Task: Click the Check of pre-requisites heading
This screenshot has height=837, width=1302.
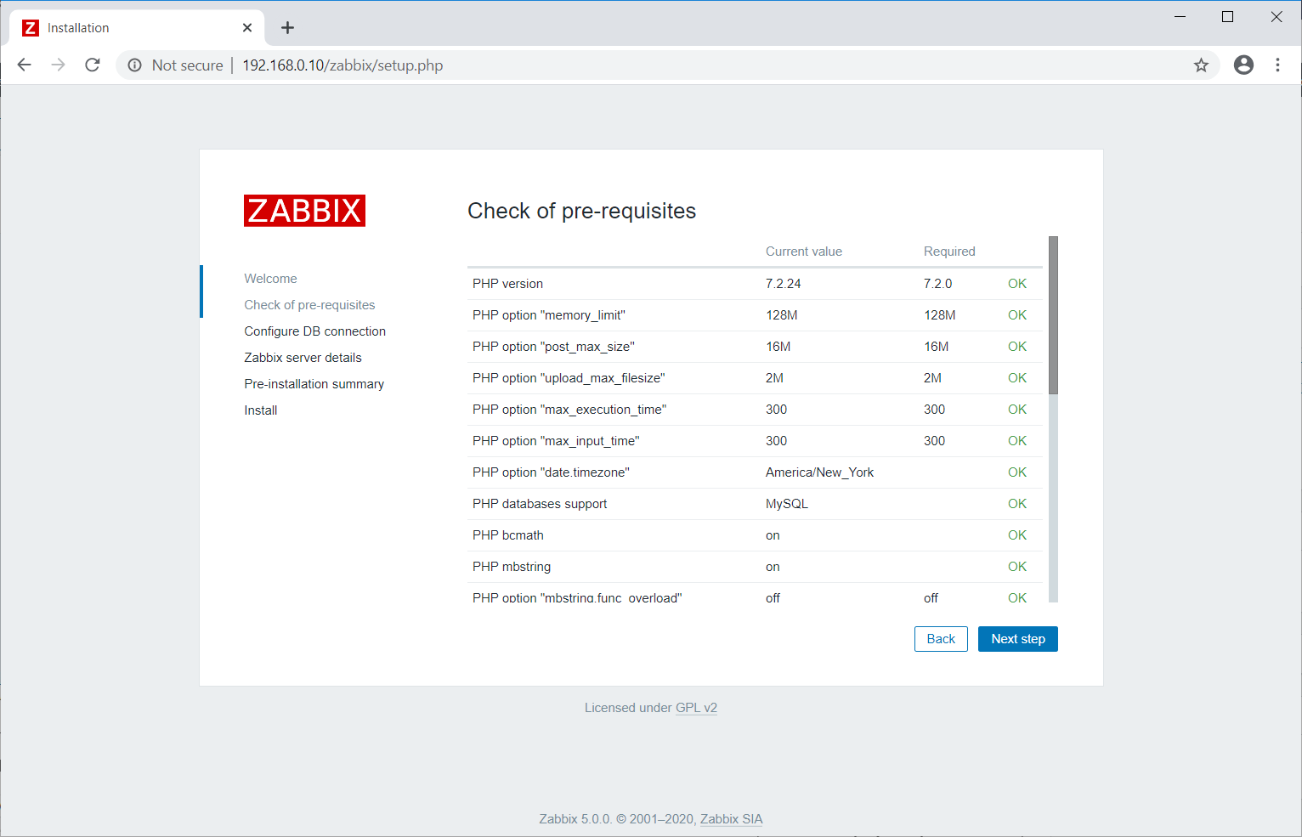Action: tap(581, 211)
